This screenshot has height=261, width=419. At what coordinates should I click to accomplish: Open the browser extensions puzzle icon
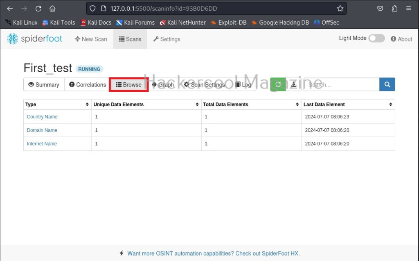(394, 9)
